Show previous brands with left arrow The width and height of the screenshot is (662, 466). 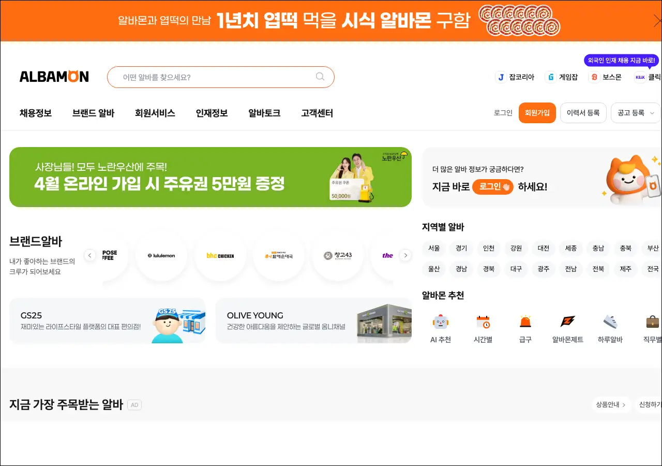click(90, 255)
